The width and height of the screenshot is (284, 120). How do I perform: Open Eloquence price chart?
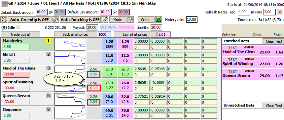[70, 113]
